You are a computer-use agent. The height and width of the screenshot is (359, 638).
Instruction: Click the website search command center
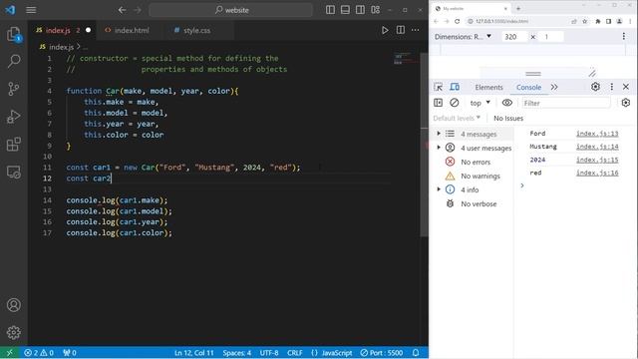pyautogui.click(x=231, y=10)
